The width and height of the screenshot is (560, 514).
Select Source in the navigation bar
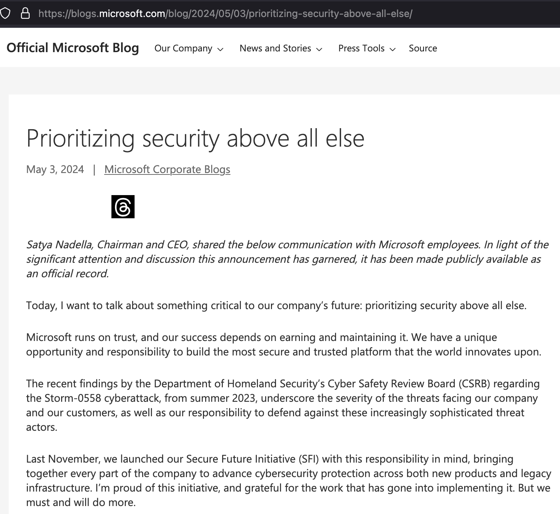423,49
